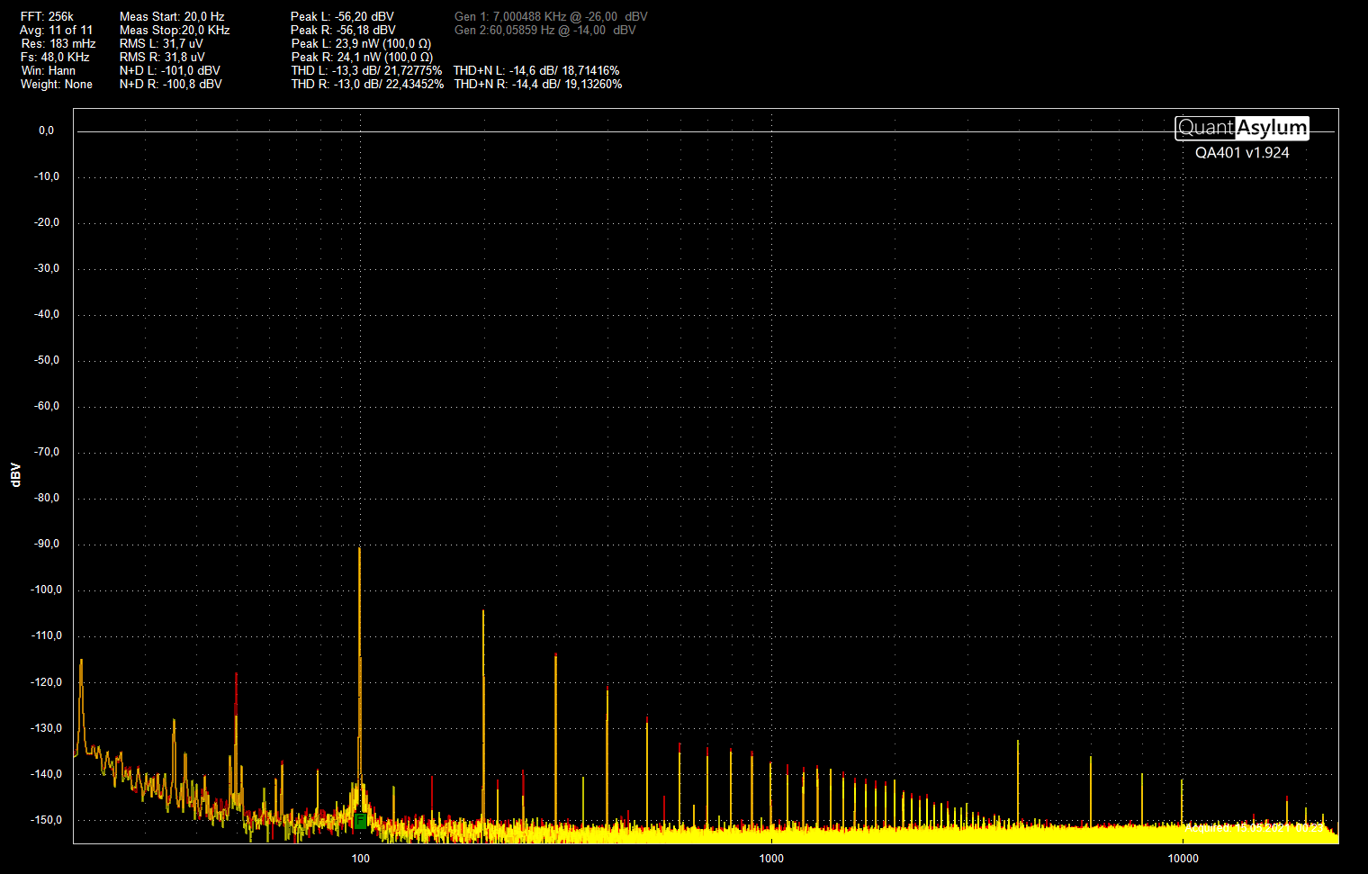Click the green F fundamental marker at 100 Hz
This screenshot has height=874, width=1368.
point(360,820)
